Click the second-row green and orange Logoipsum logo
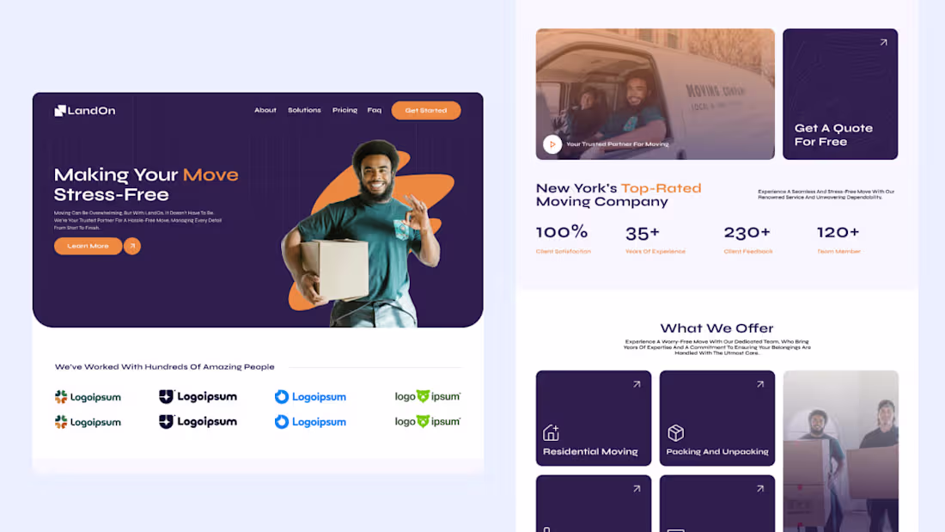Image resolution: width=945 pixels, height=532 pixels. [88, 422]
